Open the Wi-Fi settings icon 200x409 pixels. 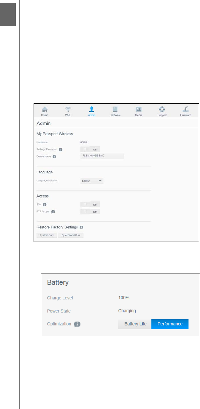tap(68, 109)
